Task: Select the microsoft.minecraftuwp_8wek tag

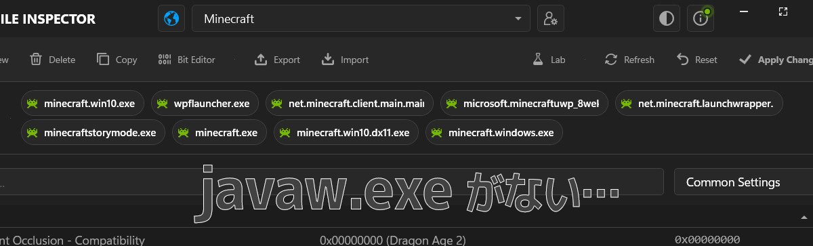Action: click(x=524, y=104)
